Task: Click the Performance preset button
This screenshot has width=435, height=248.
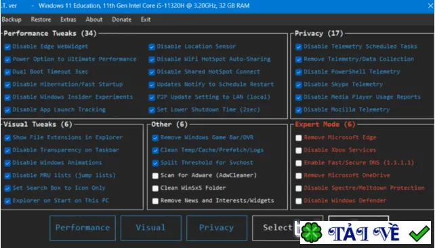Action: pyautogui.click(x=83, y=228)
